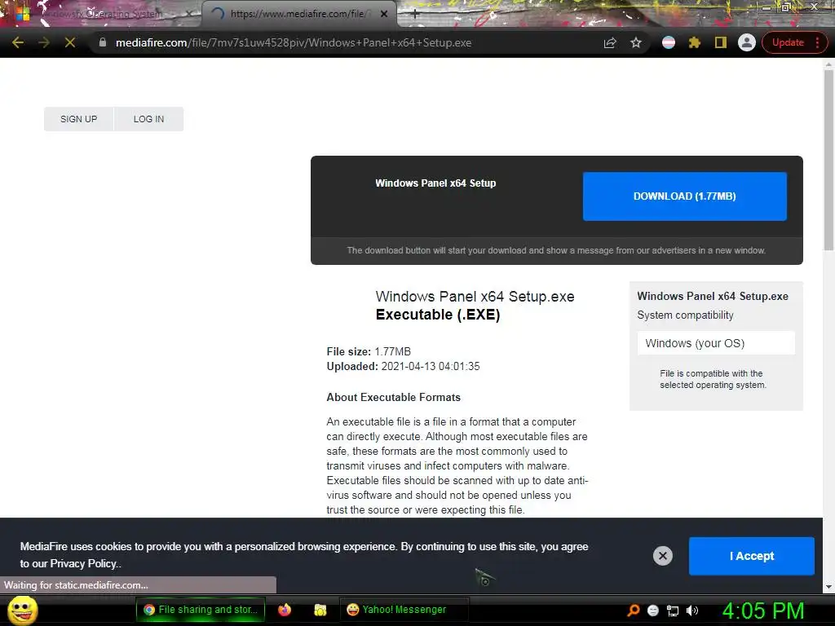
Task: Open a new browser tab
Action: (415, 15)
